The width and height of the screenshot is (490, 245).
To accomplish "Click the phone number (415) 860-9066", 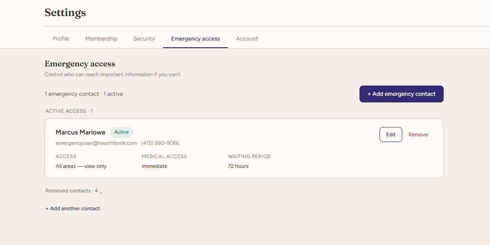I will tap(160, 143).
